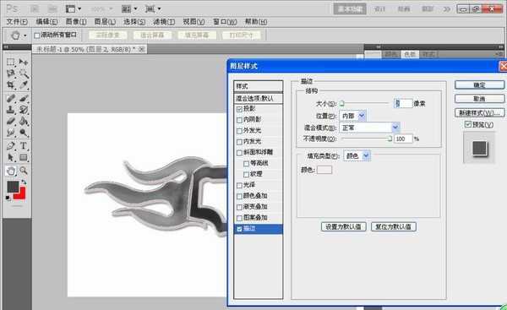Open the zoom level dropdown in top bar

point(101,8)
